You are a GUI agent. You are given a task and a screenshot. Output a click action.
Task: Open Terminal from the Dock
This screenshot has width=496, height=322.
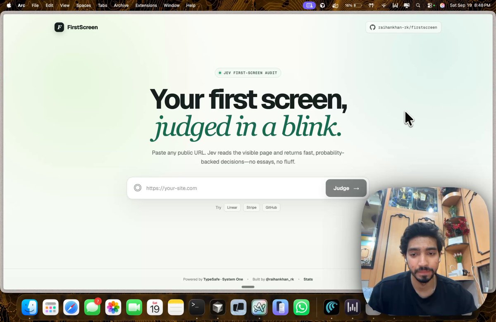[197, 307]
